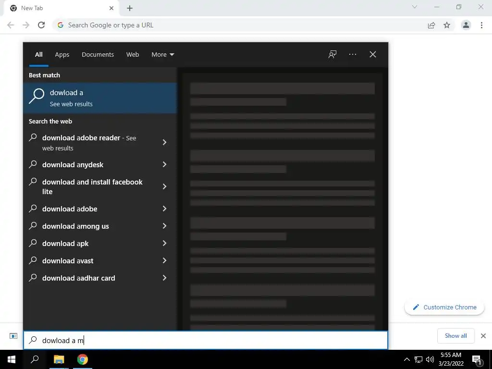Open a new Chrome tab with plus
Image resolution: width=492 pixels, height=369 pixels.
(130, 8)
